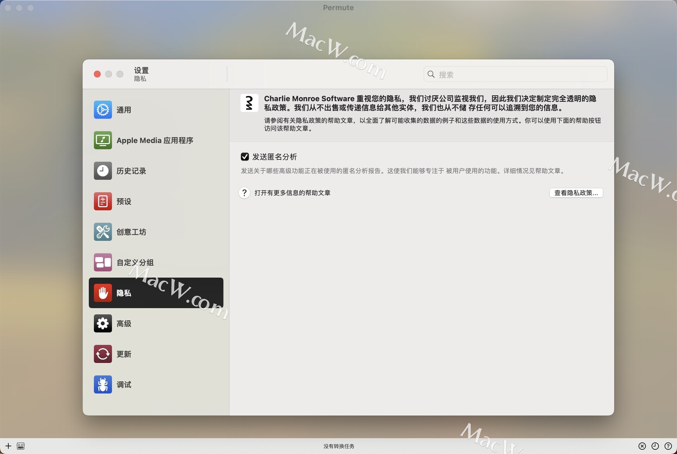Switch to 调试 label

point(124,385)
